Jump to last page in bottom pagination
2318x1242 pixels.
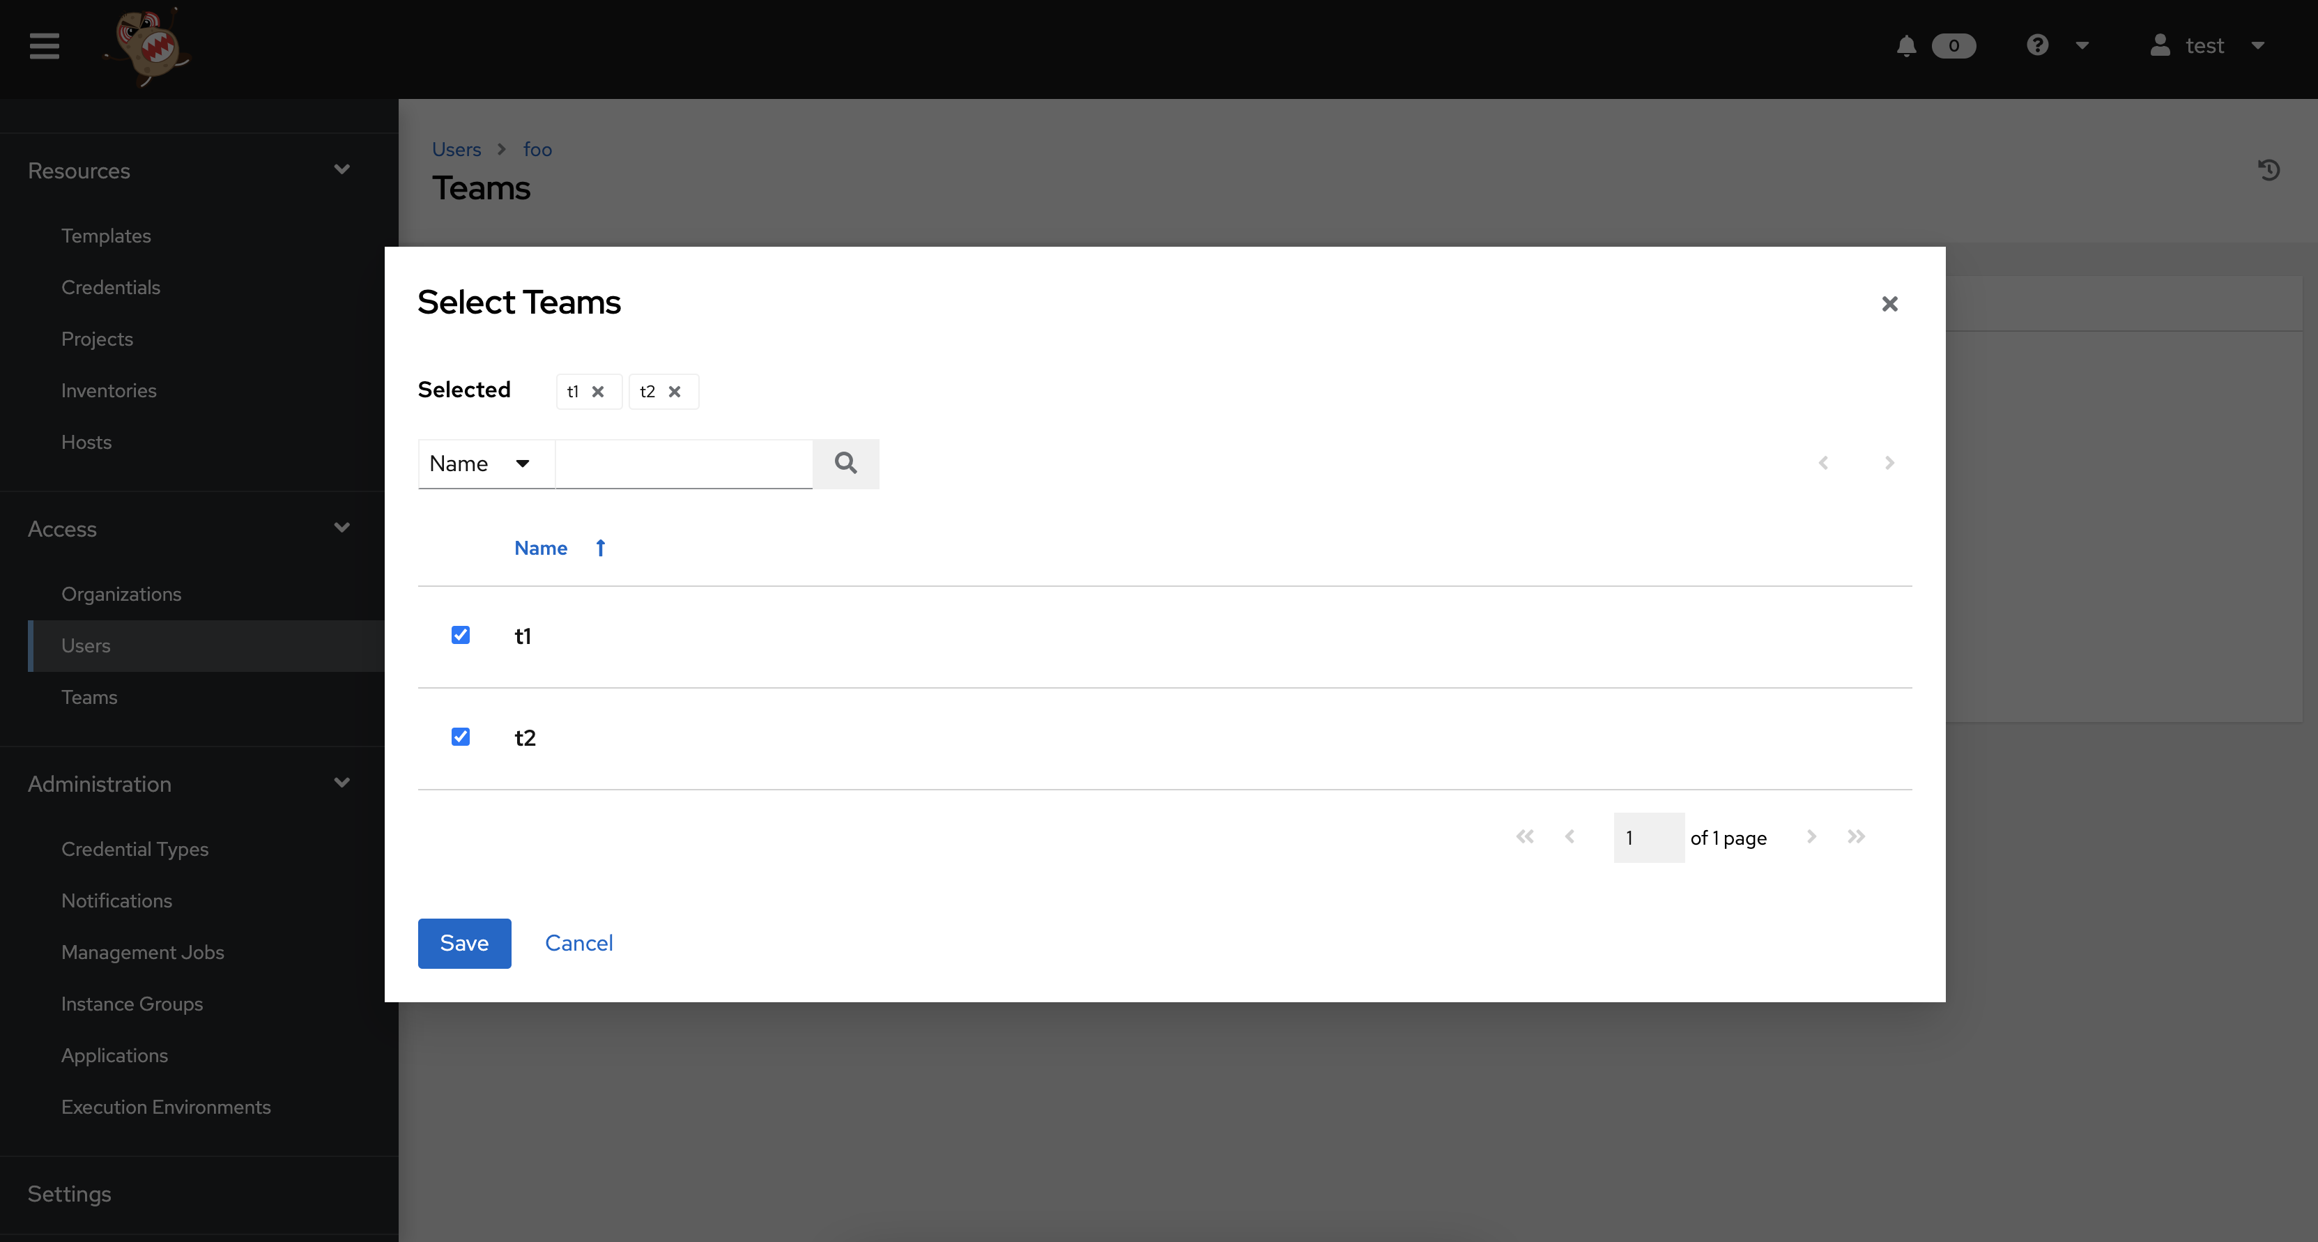click(1855, 836)
